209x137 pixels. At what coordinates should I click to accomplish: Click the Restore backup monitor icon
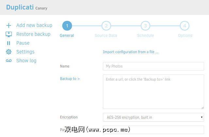point(9,34)
